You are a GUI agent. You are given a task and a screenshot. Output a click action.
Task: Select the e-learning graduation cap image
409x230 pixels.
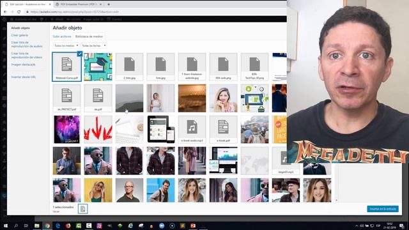tap(98, 66)
